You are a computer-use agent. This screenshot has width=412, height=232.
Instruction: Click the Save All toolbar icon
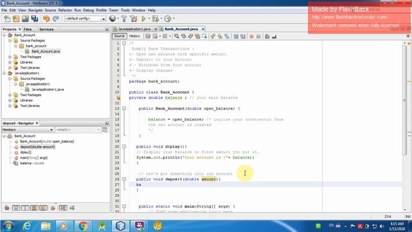(x=34, y=19)
